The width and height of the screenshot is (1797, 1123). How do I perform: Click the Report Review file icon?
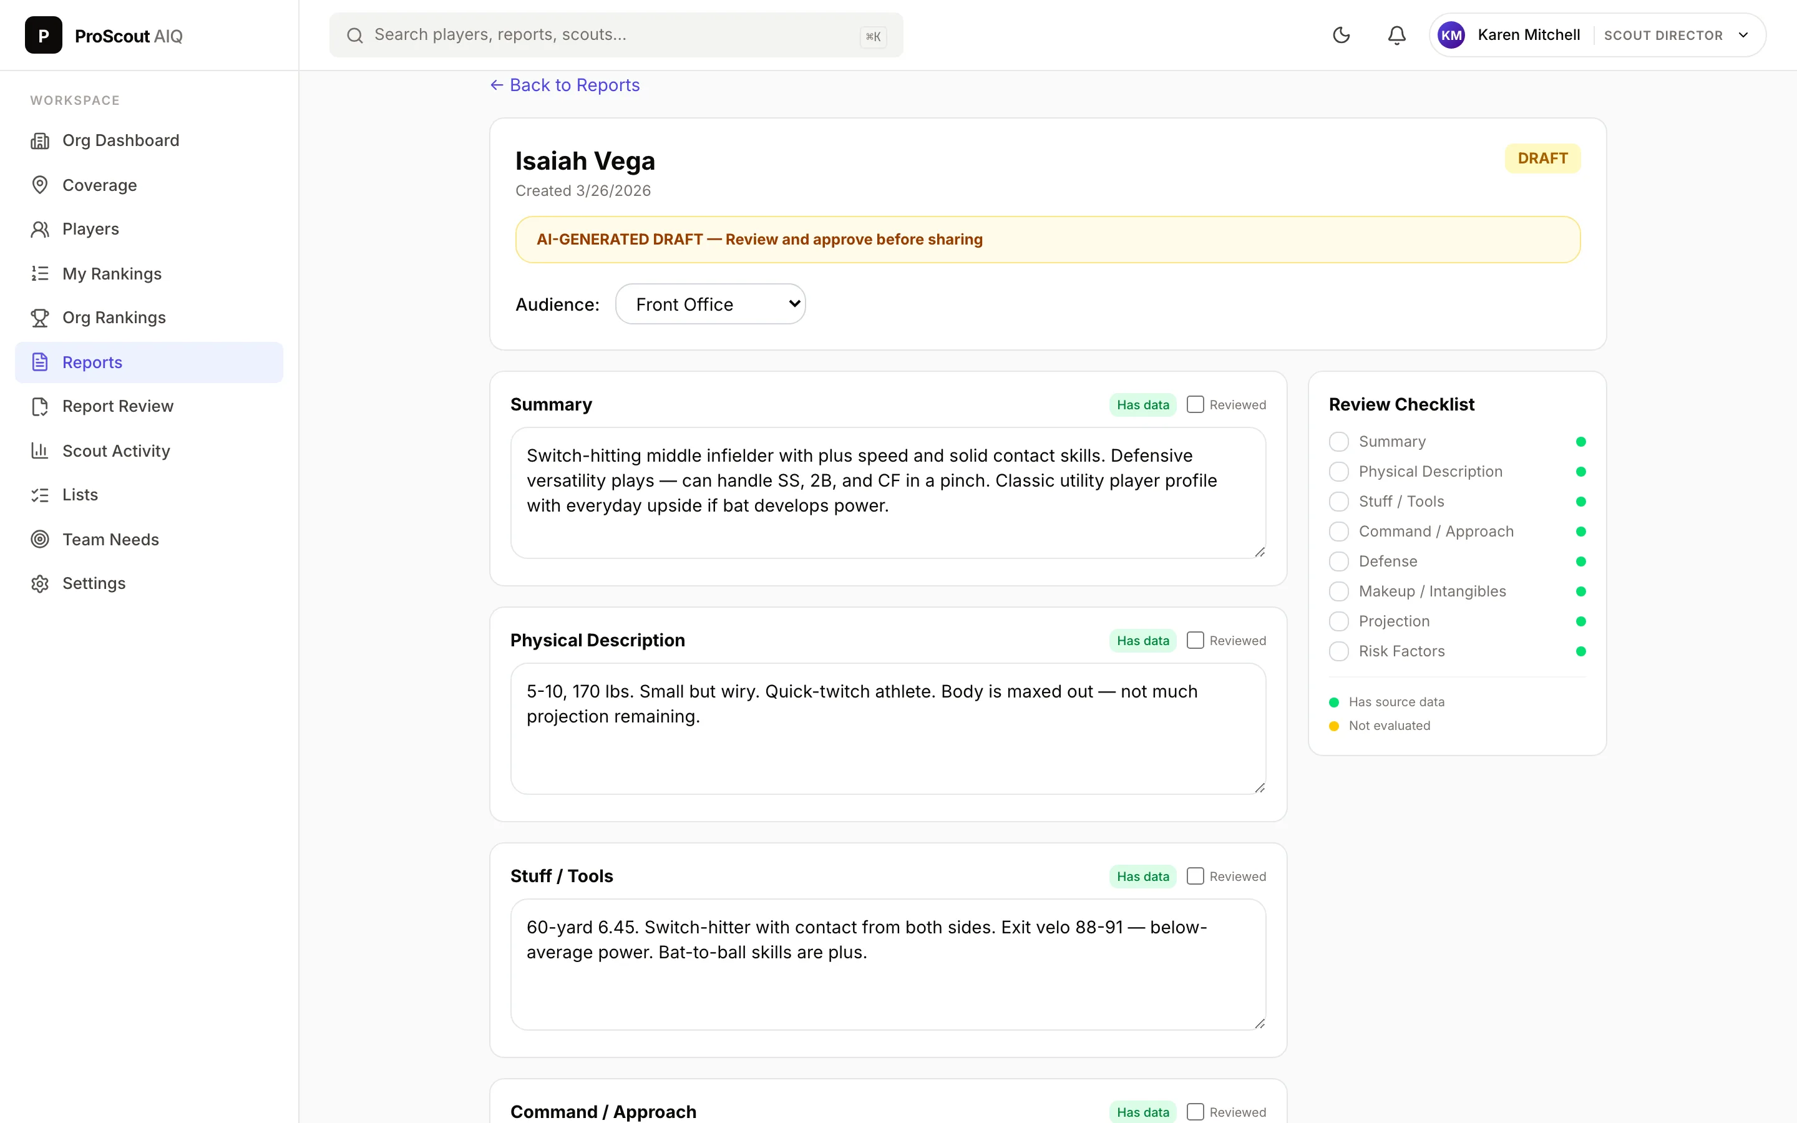pyautogui.click(x=40, y=406)
